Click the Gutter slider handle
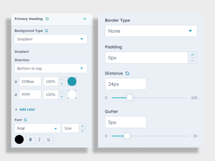 127,136
